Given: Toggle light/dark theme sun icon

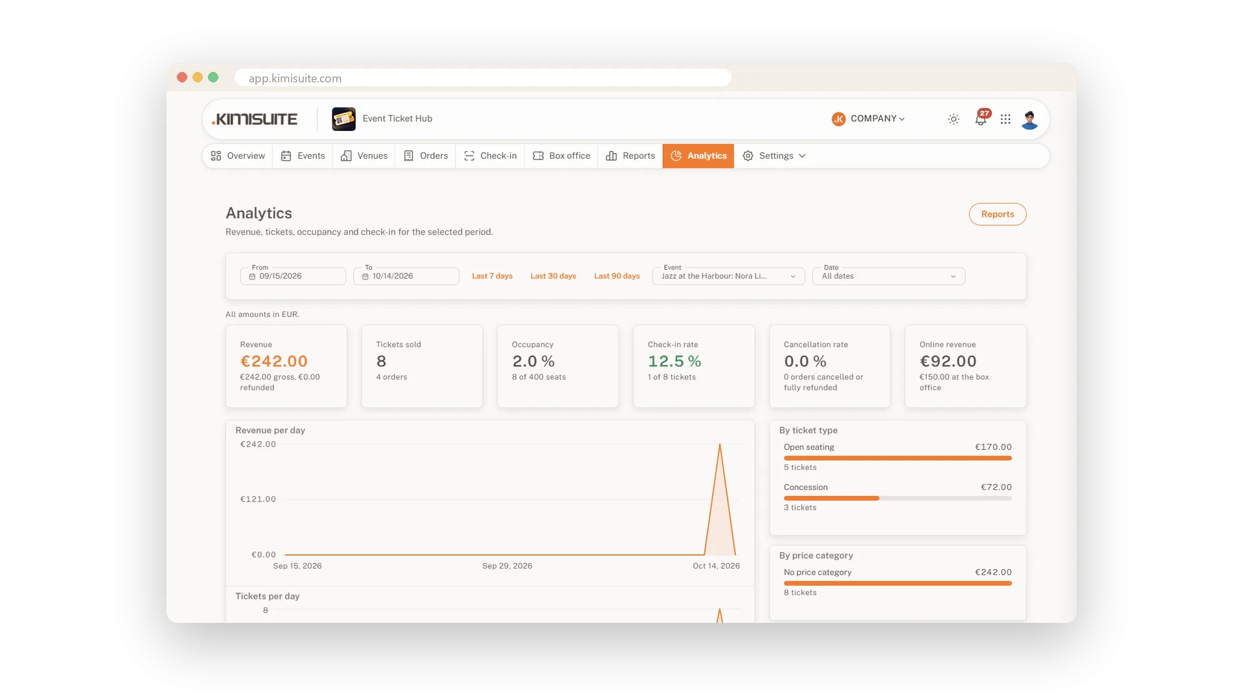Looking at the screenshot, I should click(953, 119).
